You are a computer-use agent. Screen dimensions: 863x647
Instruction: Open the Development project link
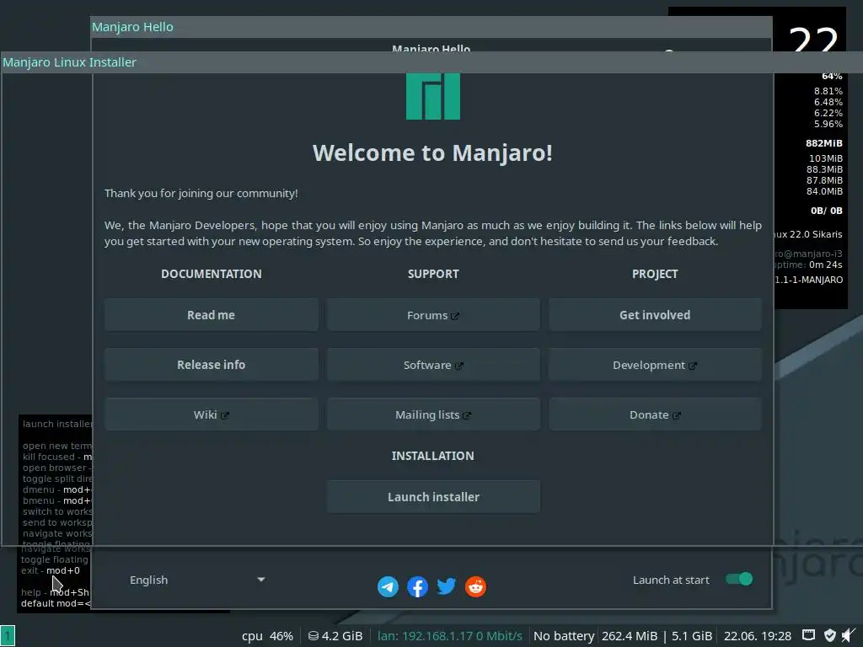(655, 365)
